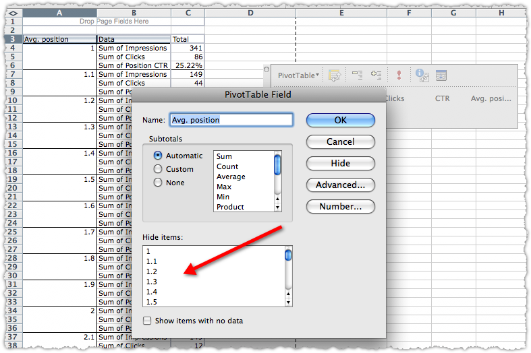The height and width of the screenshot is (353, 531).
Task: Click the Hide Field List toolbar icon
Action: click(441, 75)
